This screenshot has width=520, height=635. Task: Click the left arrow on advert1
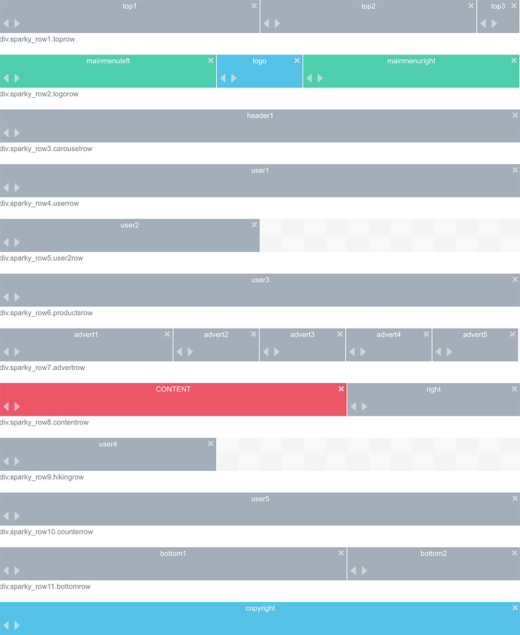point(6,352)
